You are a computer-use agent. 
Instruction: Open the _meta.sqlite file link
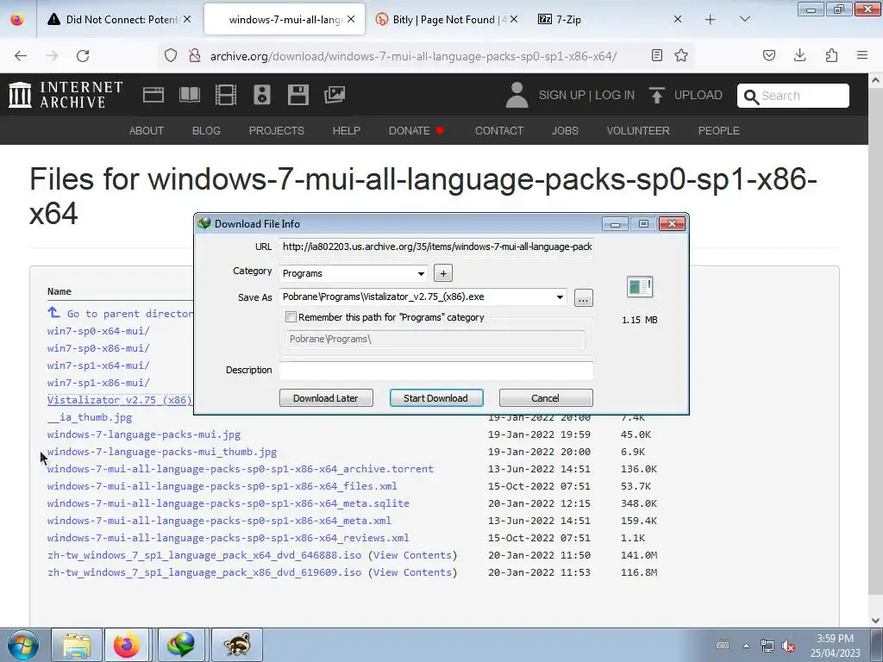tap(228, 503)
